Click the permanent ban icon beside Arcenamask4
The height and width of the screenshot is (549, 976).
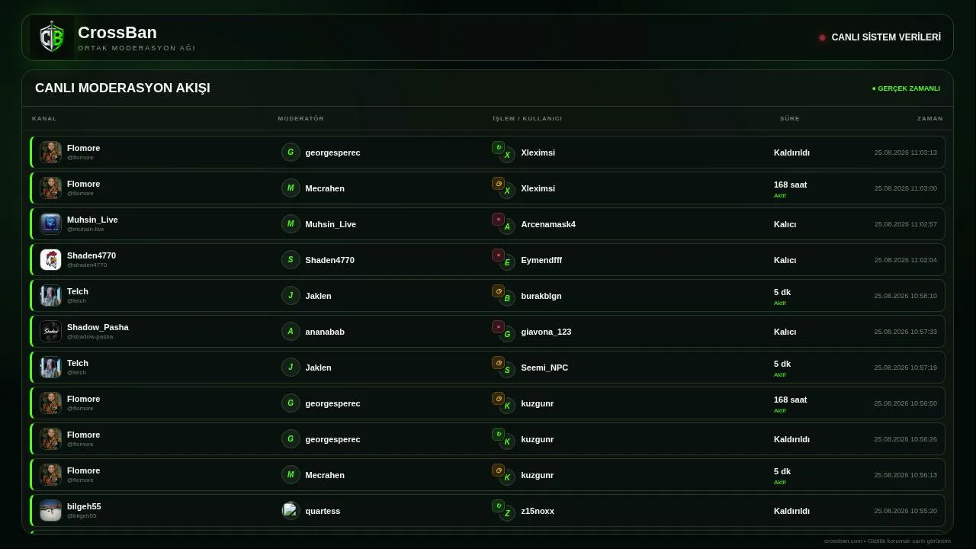498,219
